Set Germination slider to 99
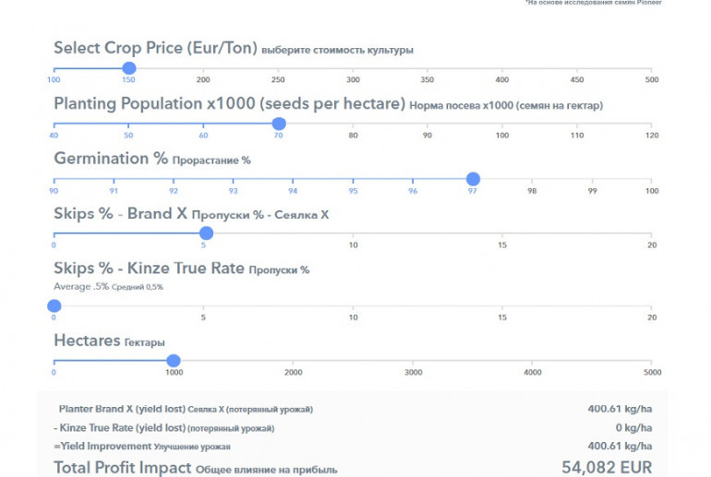 pos(592,179)
